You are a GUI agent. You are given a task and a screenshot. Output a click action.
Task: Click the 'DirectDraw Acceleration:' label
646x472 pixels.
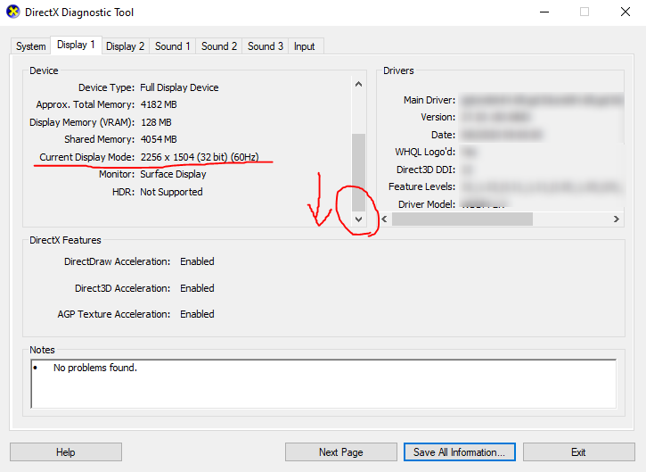click(117, 261)
